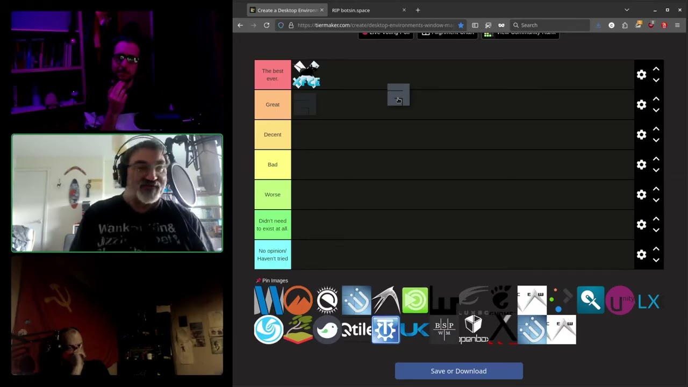The height and width of the screenshot is (387, 688).
Task: Select the black X logo
Action: tap(503, 329)
